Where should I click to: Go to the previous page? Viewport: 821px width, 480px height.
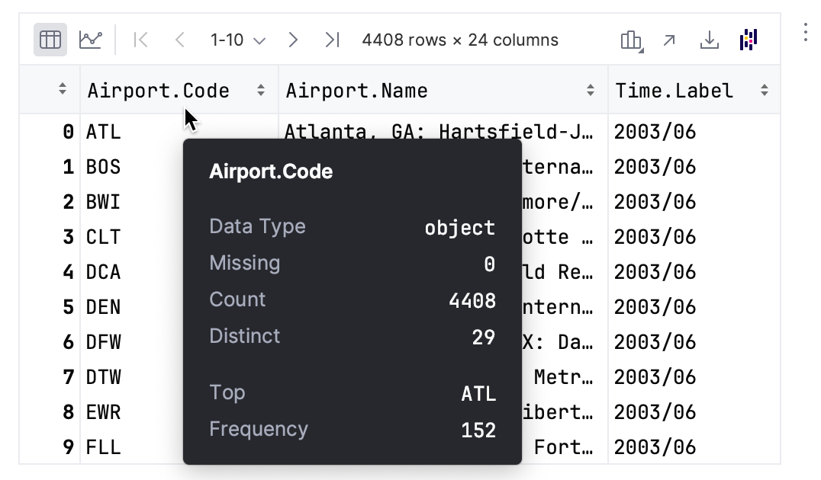click(179, 39)
